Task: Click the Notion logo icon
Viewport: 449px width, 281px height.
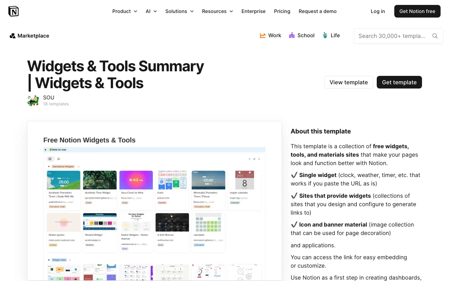Action: [13, 11]
